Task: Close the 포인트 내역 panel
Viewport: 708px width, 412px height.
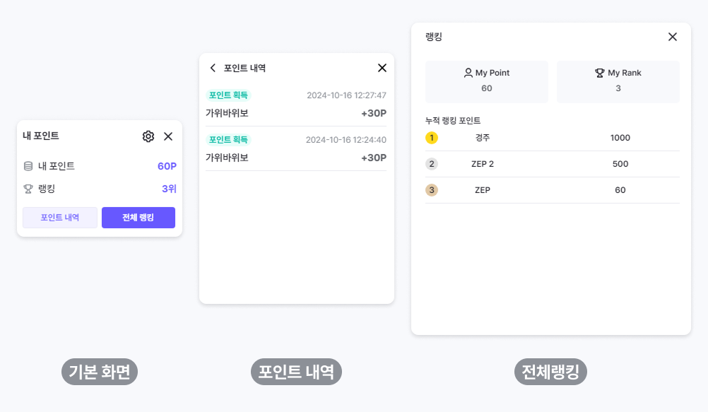Action: click(x=382, y=68)
